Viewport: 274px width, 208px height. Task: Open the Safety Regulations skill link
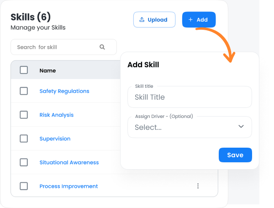click(x=64, y=91)
